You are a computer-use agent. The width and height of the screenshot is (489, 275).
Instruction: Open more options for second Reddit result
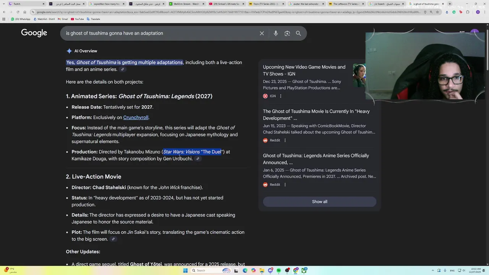click(x=285, y=185)
